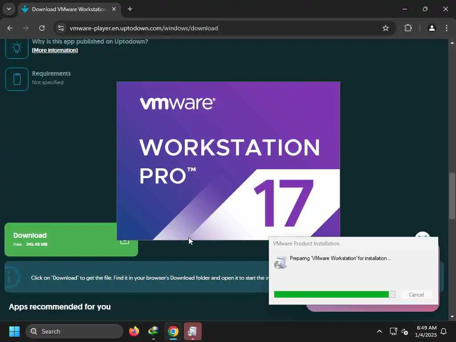Launch Firefox from the taskbar
Viewport: 456px width, 342px height.
pos(134,331)
